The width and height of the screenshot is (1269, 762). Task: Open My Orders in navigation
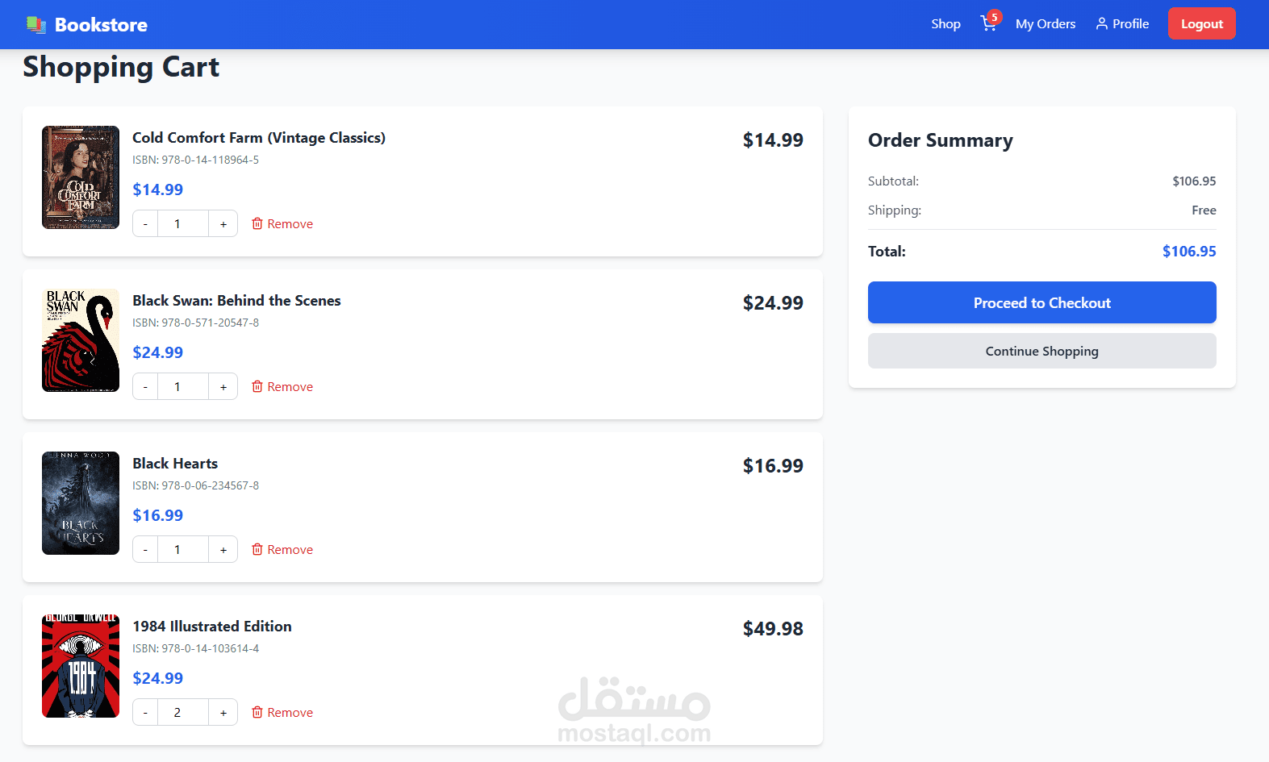[x=1045, y=24]
